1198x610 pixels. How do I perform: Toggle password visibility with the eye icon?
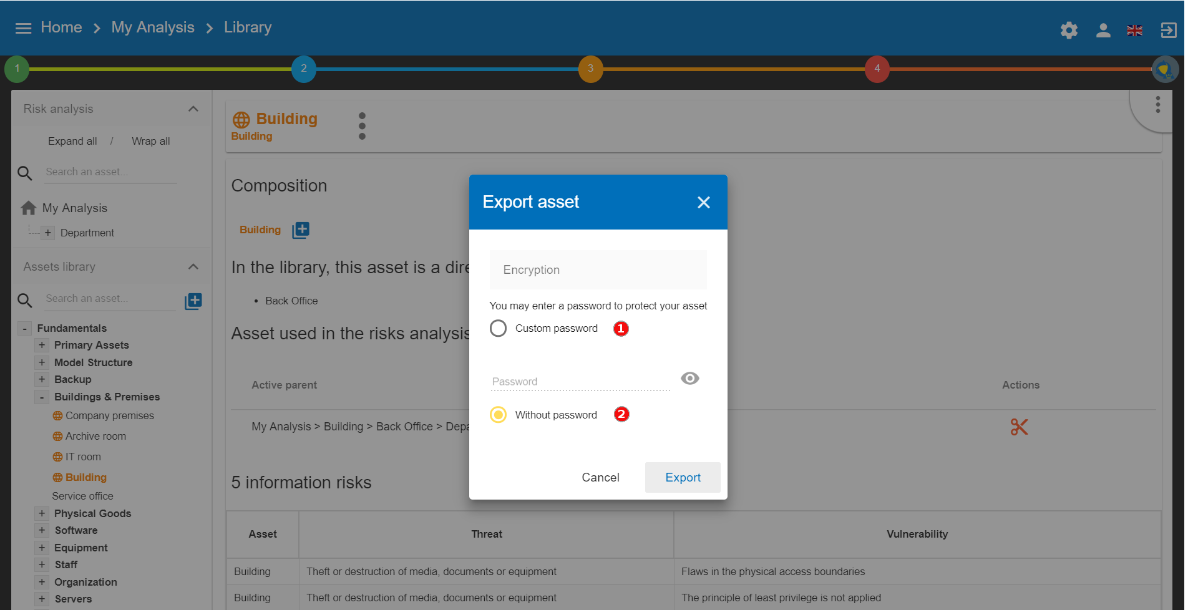[689, 378]
